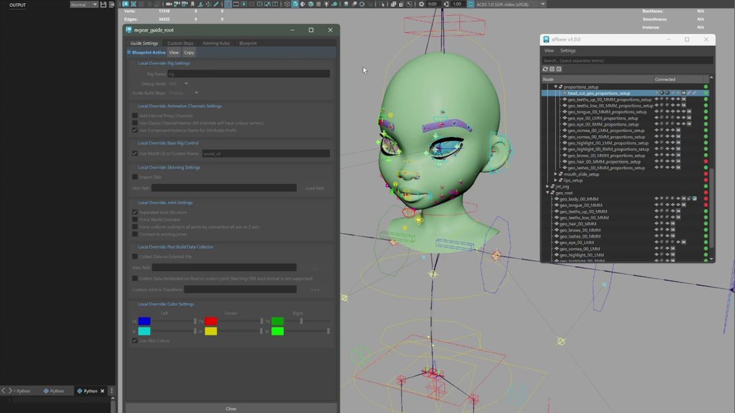Click the Close button at the bottom of mgear_guide_root

click(231, 408)
